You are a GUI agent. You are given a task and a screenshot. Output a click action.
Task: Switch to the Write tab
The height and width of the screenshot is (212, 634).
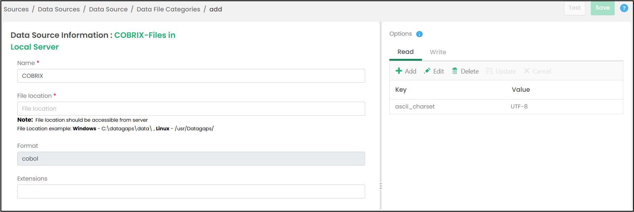[438, 52]
